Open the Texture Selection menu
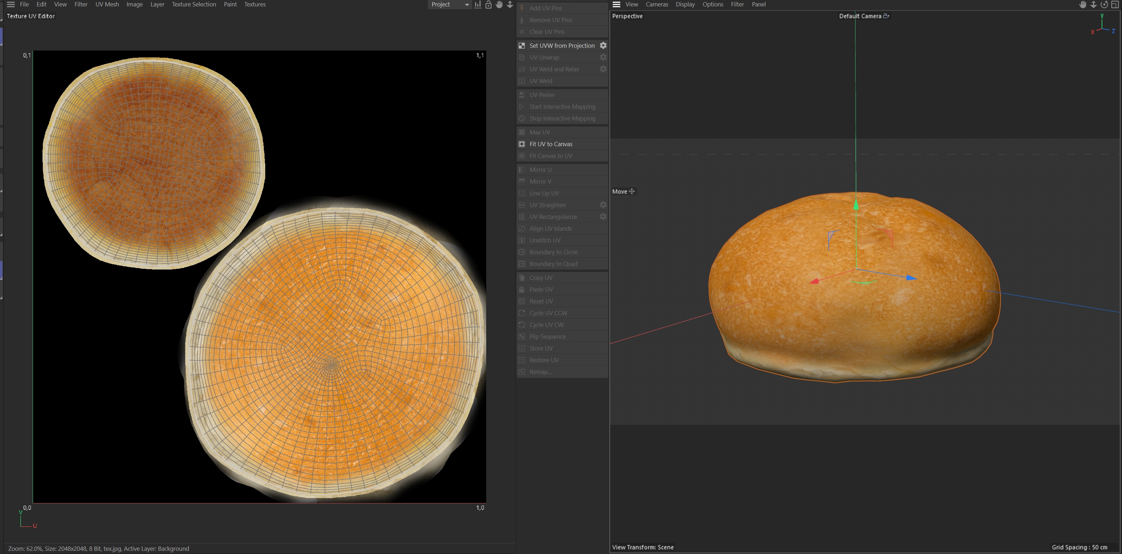Viewport: 1122px width, 554px height. (x=194, y=4)
